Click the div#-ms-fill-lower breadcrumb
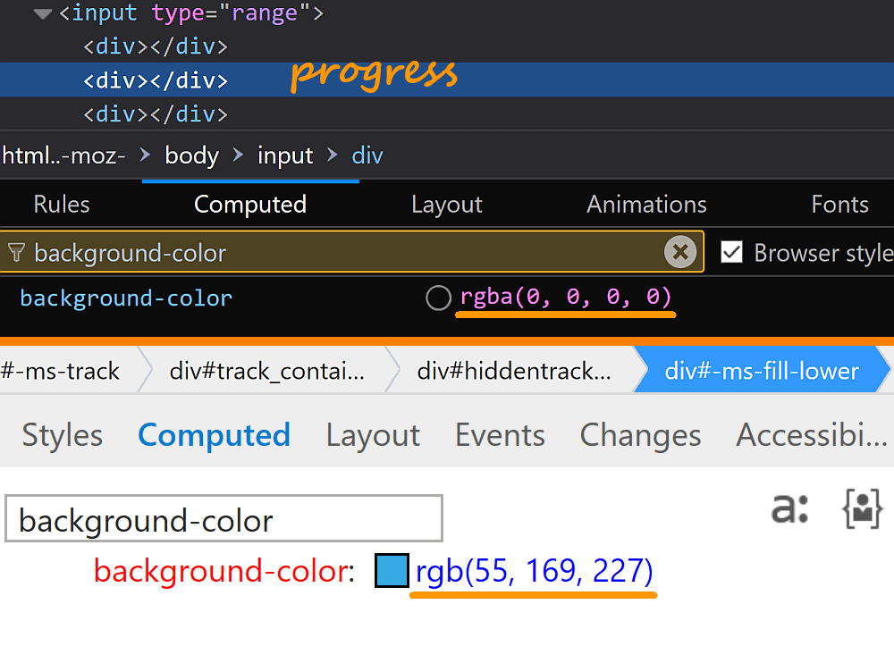 point(762,371)
